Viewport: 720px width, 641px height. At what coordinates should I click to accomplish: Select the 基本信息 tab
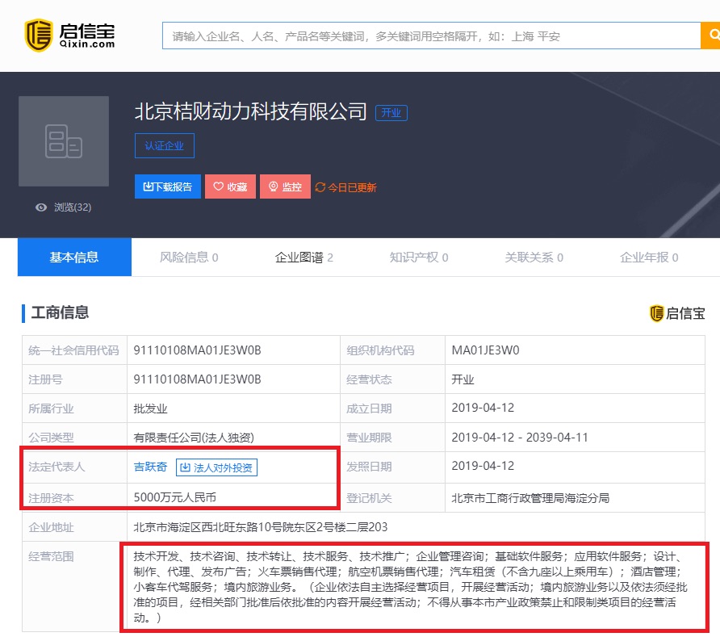pyautogui.click(x=74, y=258)
